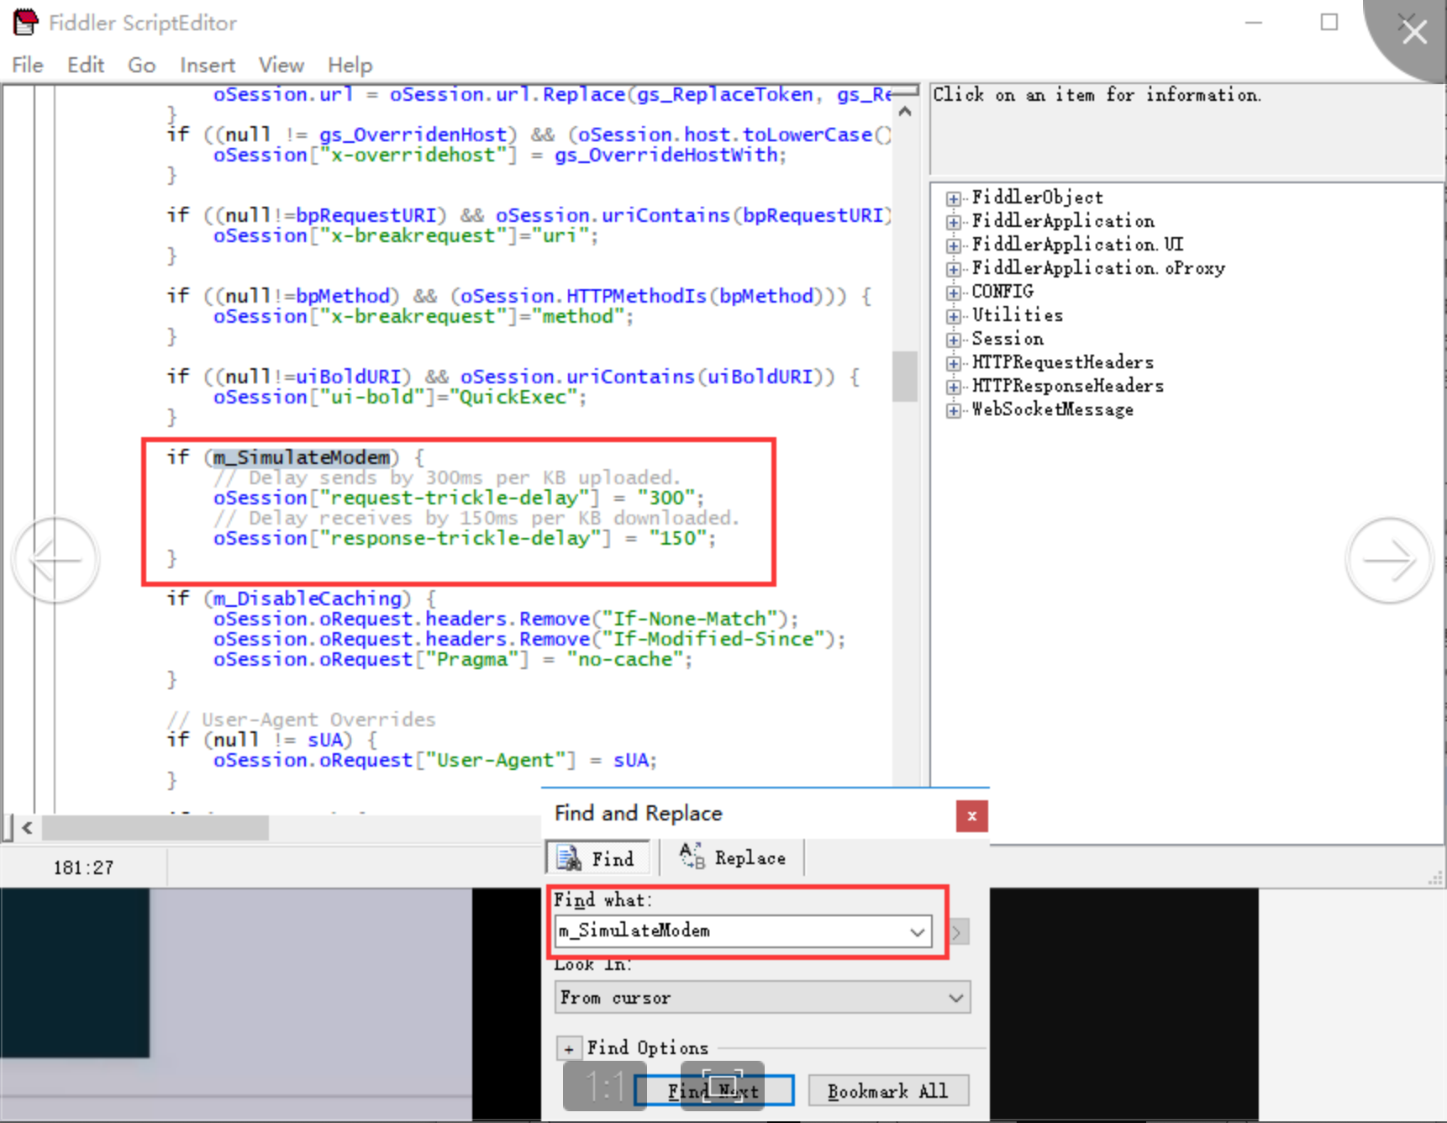Click the fit-to-screen overlay icon
The height and width of the screenshot is (1123, 1447).
722,1086
